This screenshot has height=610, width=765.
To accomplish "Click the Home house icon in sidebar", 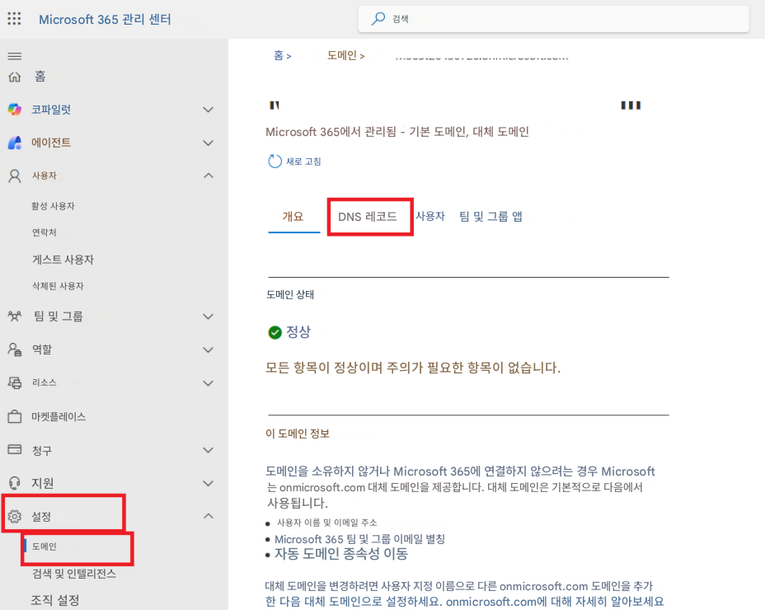I will [x=15, y=77].
